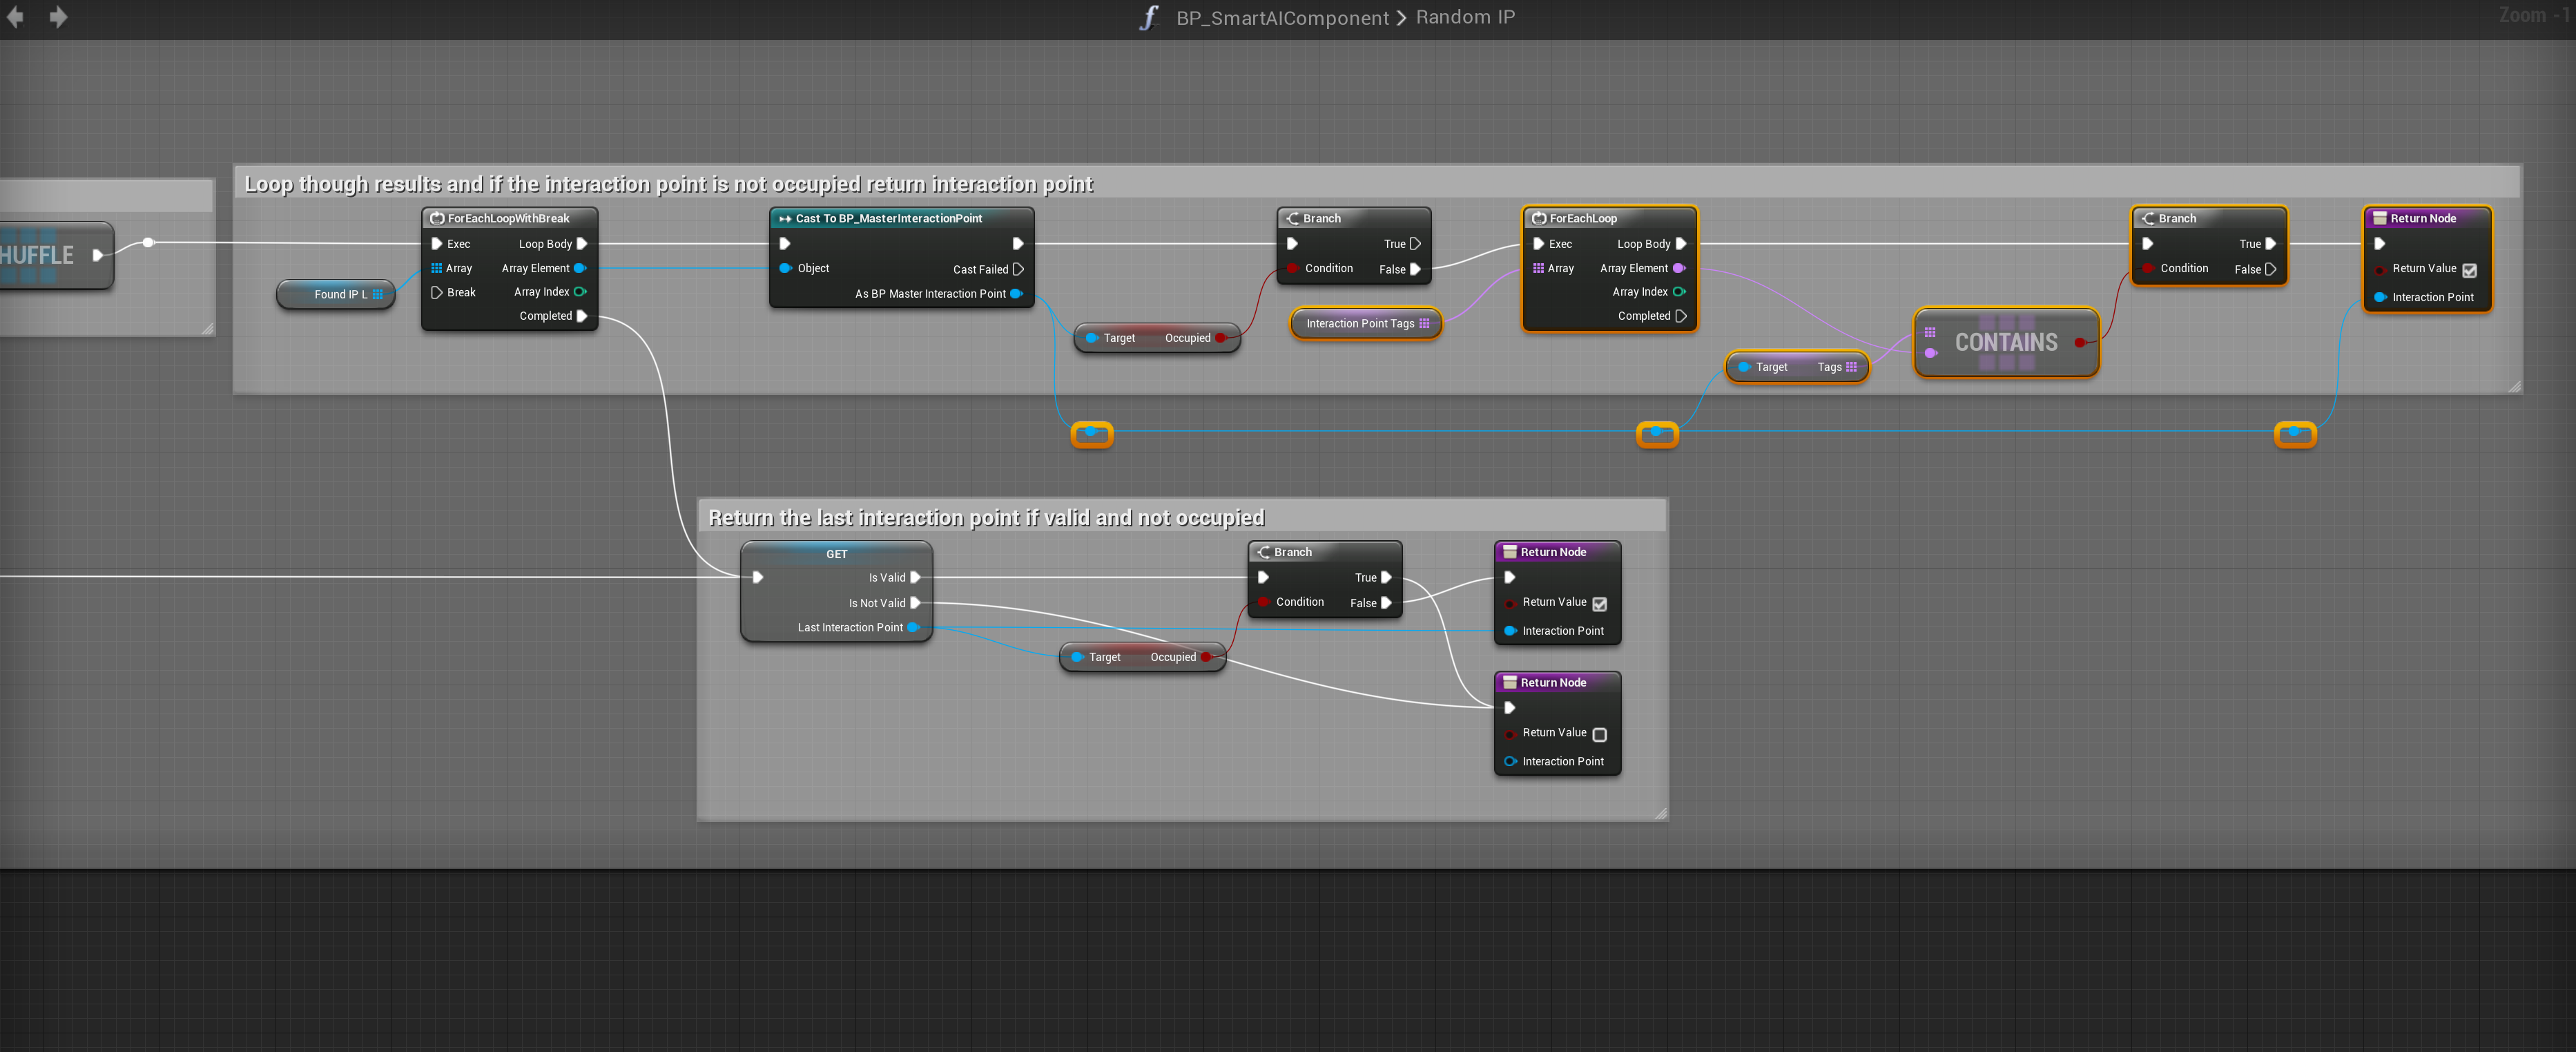Click the Cast To BP_MasterInteractionPoint arrow icon
The width and height of the screenshot is (2576, 1052).
coord(785,218)
